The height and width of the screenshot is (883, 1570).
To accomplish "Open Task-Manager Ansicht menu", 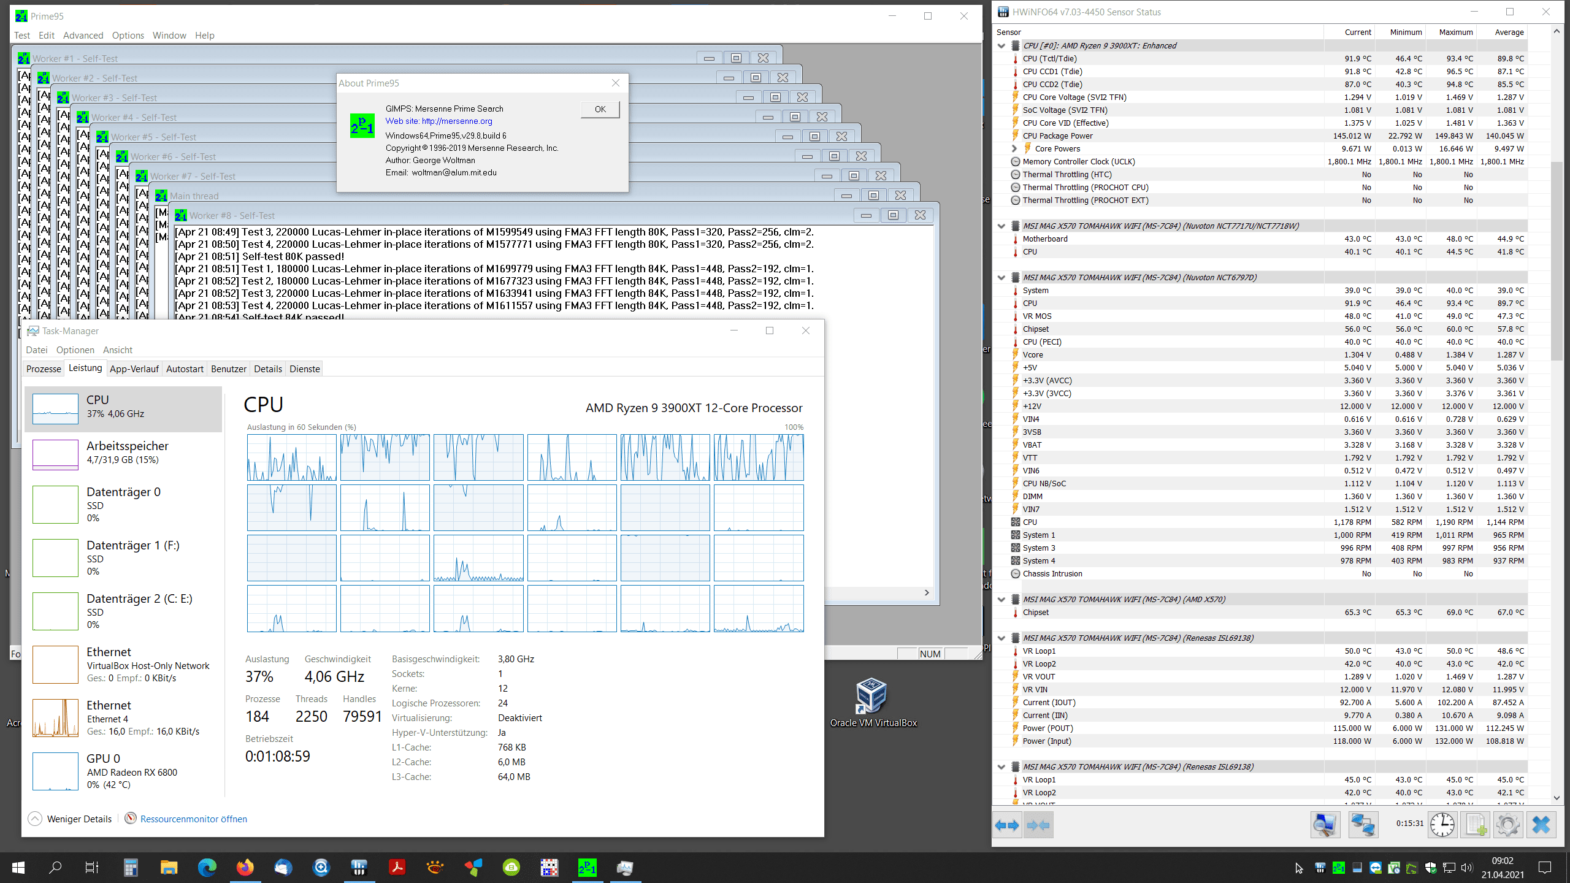I will pyautogui.click(x=118, y=350).
